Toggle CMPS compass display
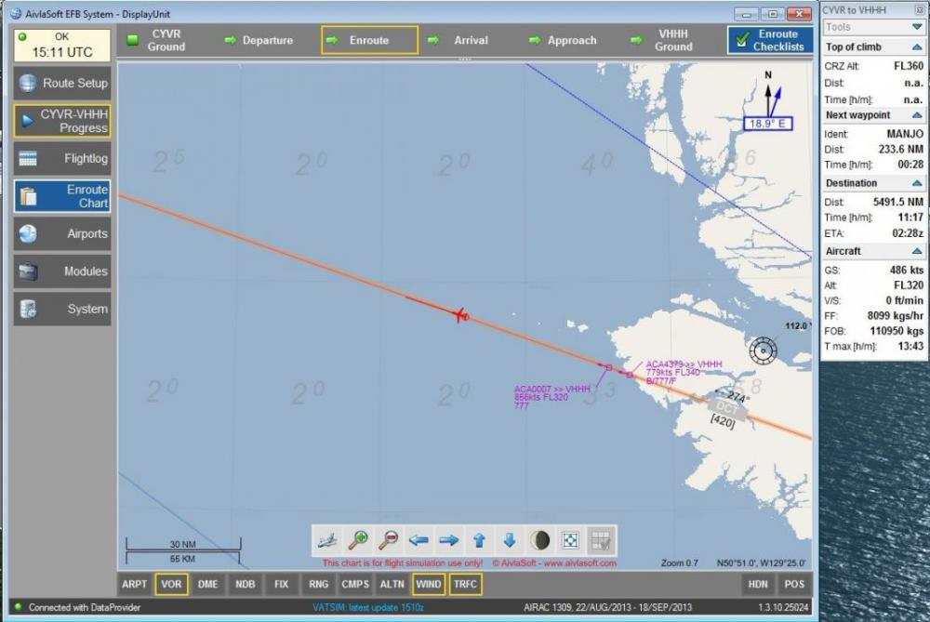 [x=355, y=584]
